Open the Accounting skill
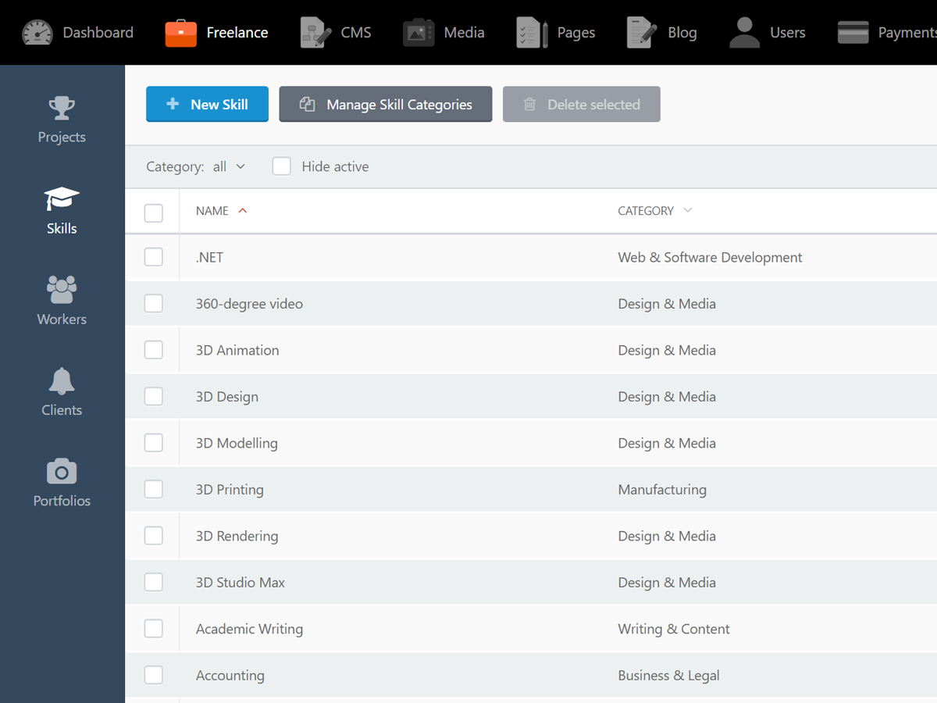Viewport: 937px width, 703px height. (x=230, y=676)
